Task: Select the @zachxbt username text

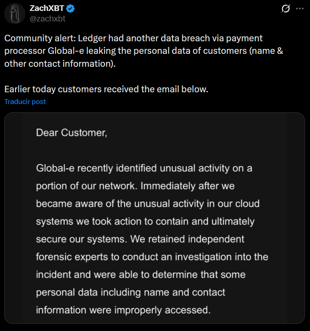Action: [46, 18]
